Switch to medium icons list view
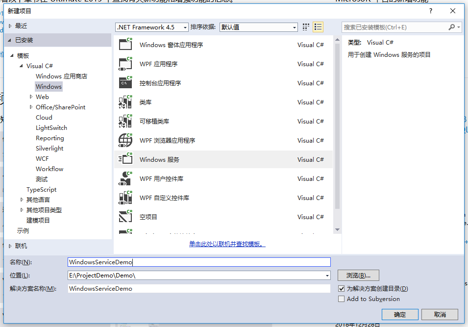This screenshot has height=327, width=468. pyautogui.click(x=318, y=27)
